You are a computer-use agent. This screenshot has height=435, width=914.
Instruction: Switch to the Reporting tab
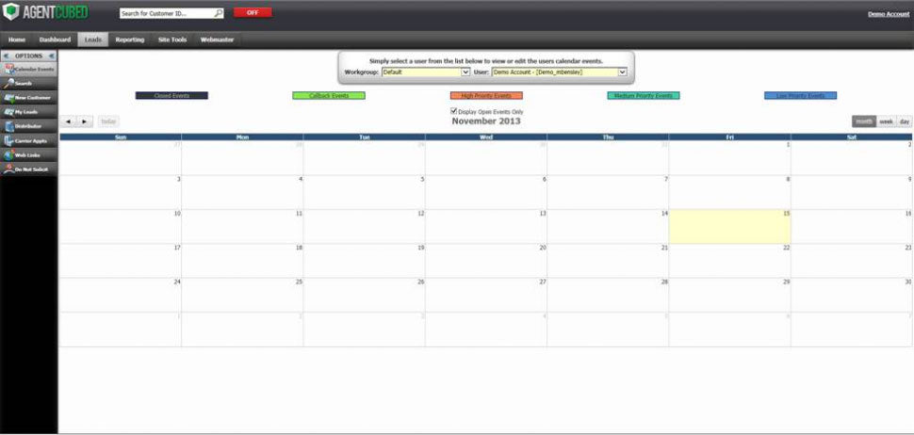pyautogui.click(x=130, y=40)
